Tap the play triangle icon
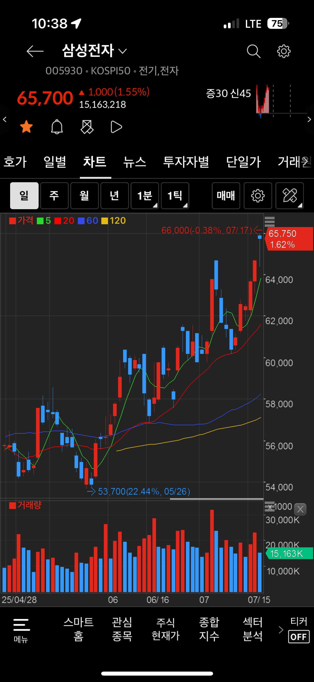This screenshot has height=682, width=314. pos(116,127)
